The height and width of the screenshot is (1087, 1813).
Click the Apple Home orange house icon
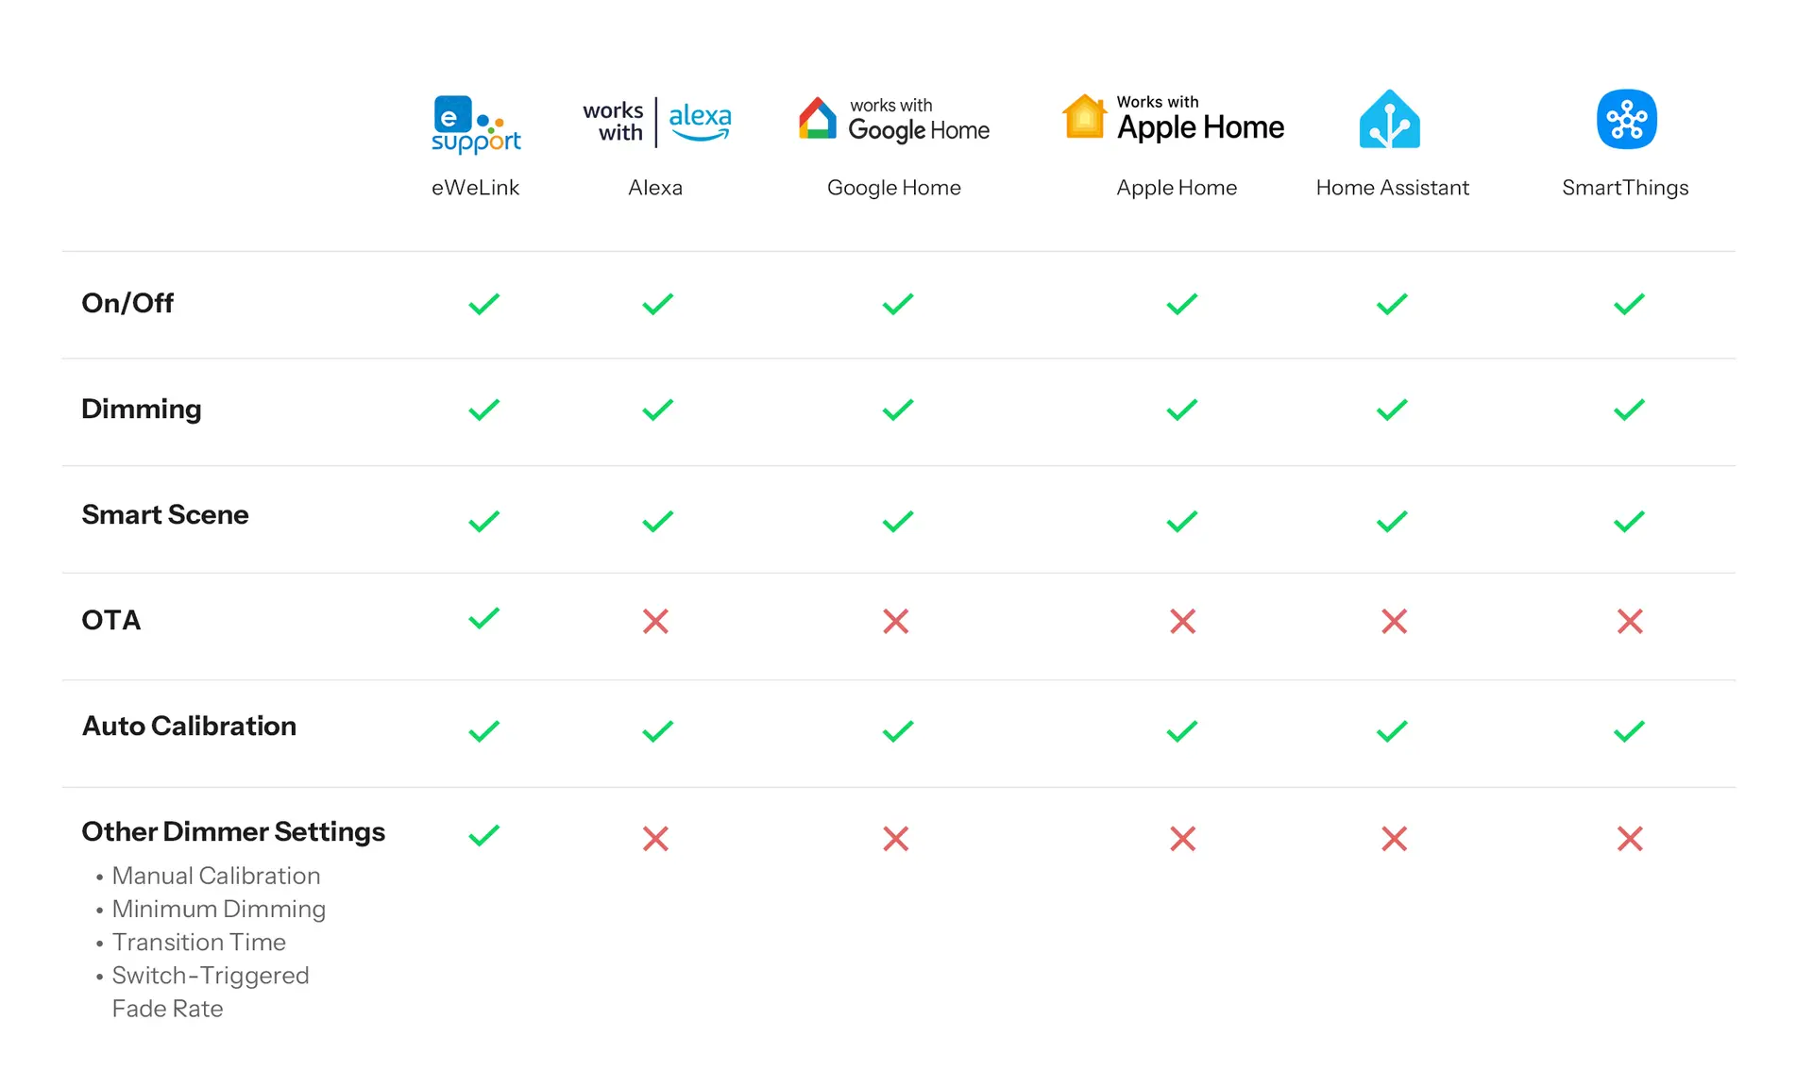[1084, 117]
